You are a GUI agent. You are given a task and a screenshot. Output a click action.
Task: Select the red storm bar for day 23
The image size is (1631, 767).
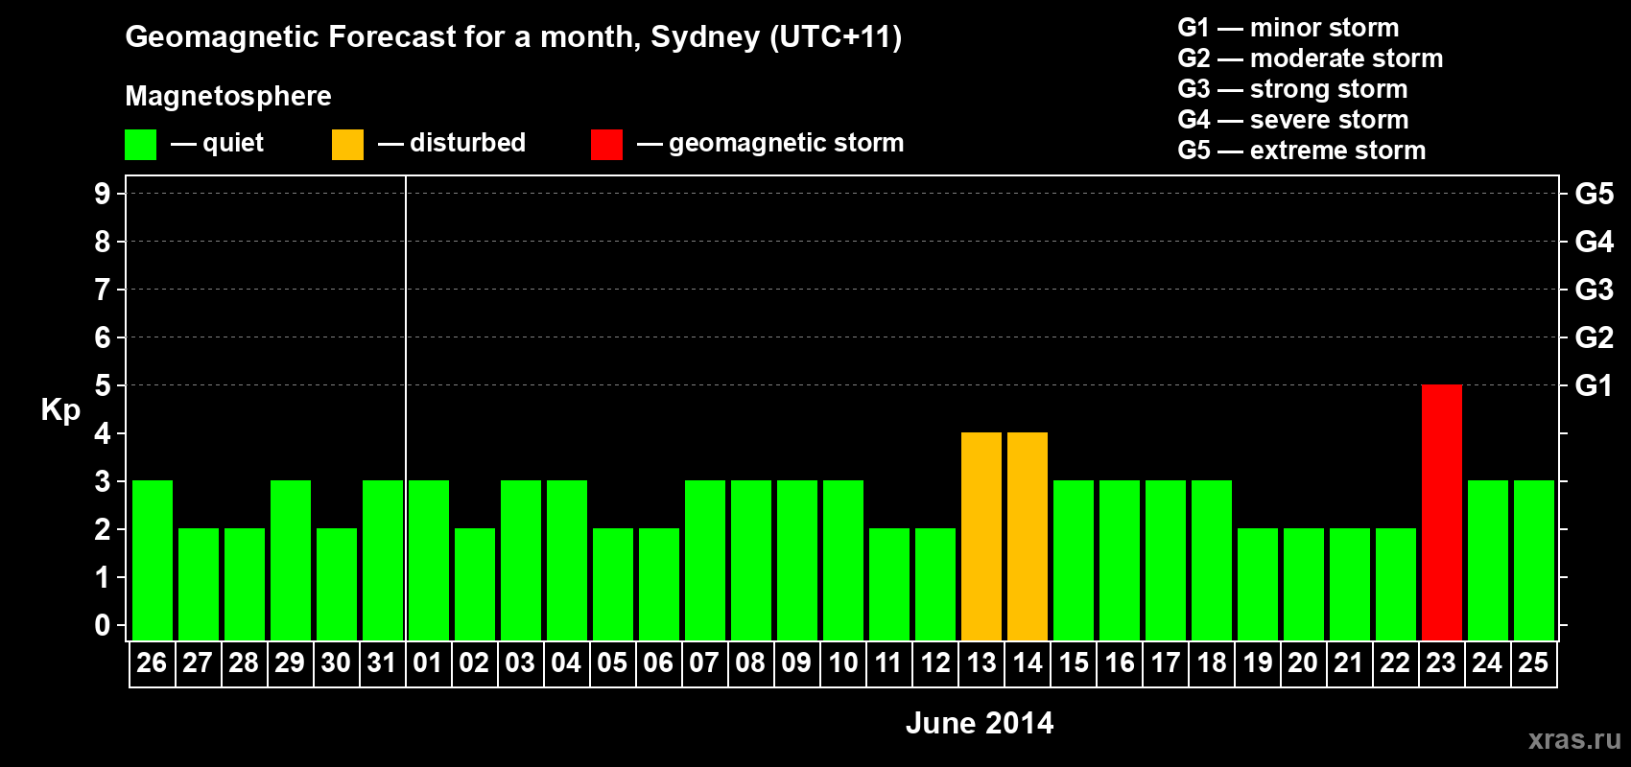pos(1442,512)
